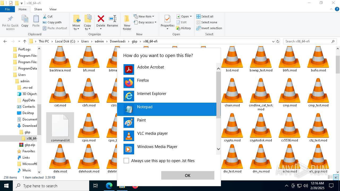The image size is (340, 191).
Task: Open the File menu
Action: (7, 9)
